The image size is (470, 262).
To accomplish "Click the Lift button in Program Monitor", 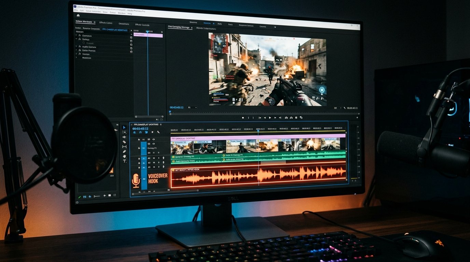I will (286, 118).
